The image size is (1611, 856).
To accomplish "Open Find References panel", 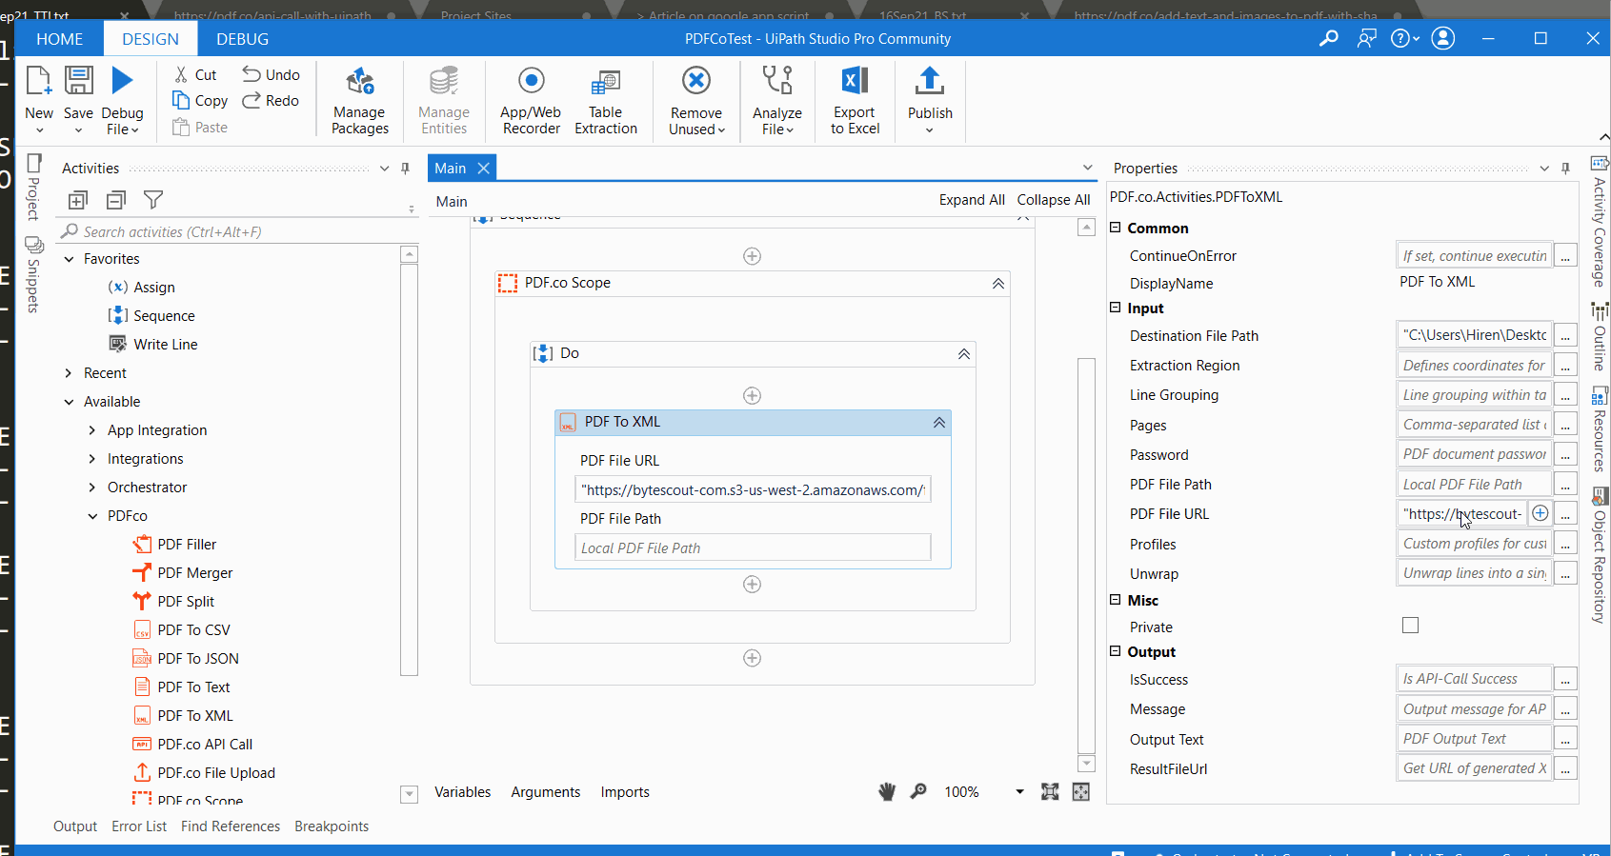I will (x=231, y=826).
